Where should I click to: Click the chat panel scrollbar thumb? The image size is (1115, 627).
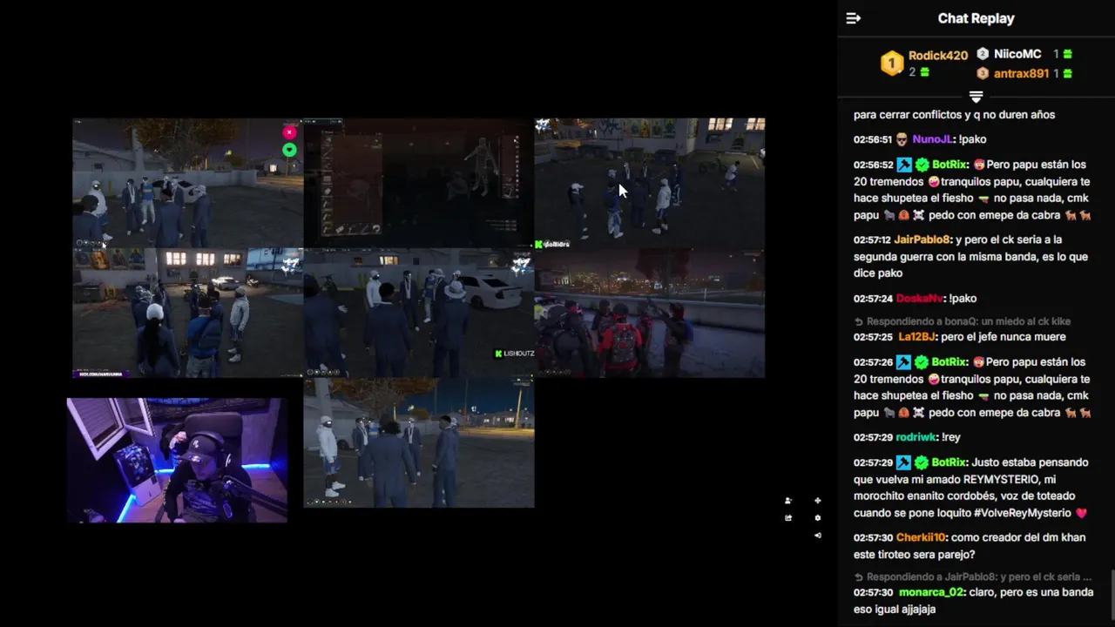click(1112, 596)
